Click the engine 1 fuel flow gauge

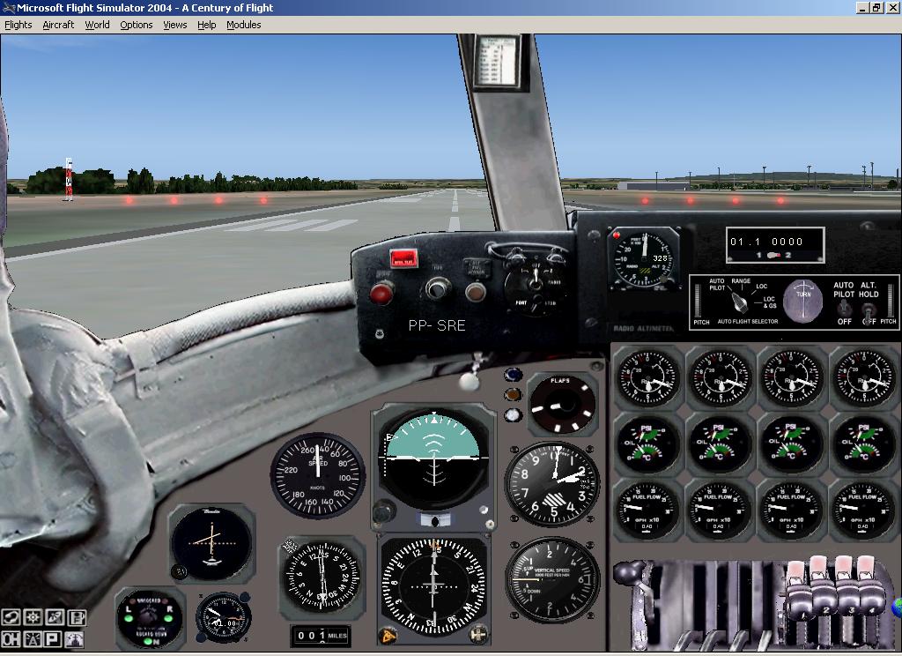point(647,511)
